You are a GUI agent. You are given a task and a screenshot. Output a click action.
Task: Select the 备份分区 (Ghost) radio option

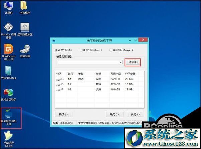90,50
